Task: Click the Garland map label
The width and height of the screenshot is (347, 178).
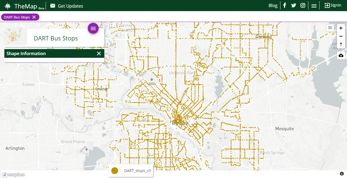Action: pyautogui.click(x=264, y=36)
